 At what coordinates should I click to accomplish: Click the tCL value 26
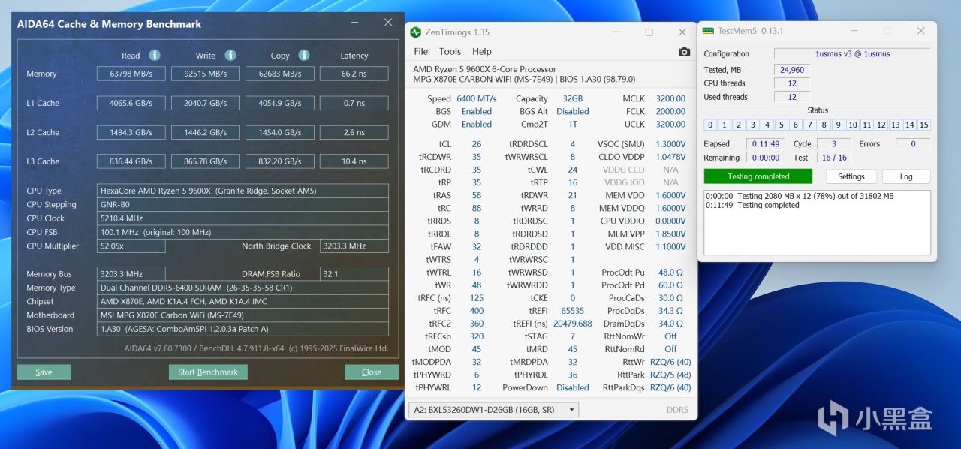[477, 144]
